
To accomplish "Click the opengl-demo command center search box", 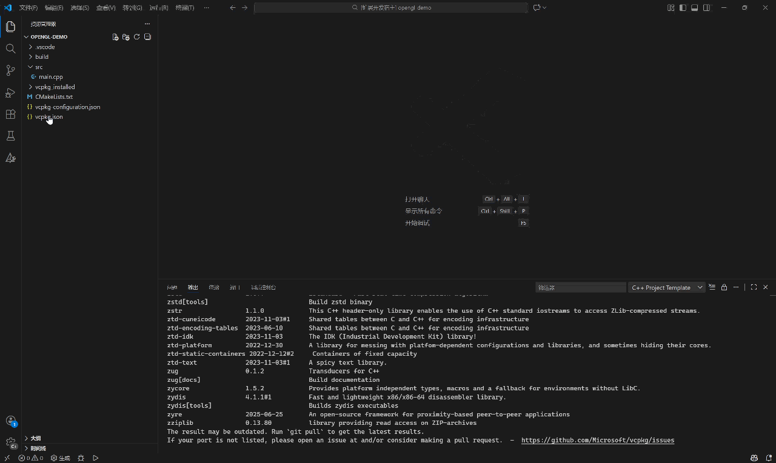I will pyautogui.click(x=391, y=7).
